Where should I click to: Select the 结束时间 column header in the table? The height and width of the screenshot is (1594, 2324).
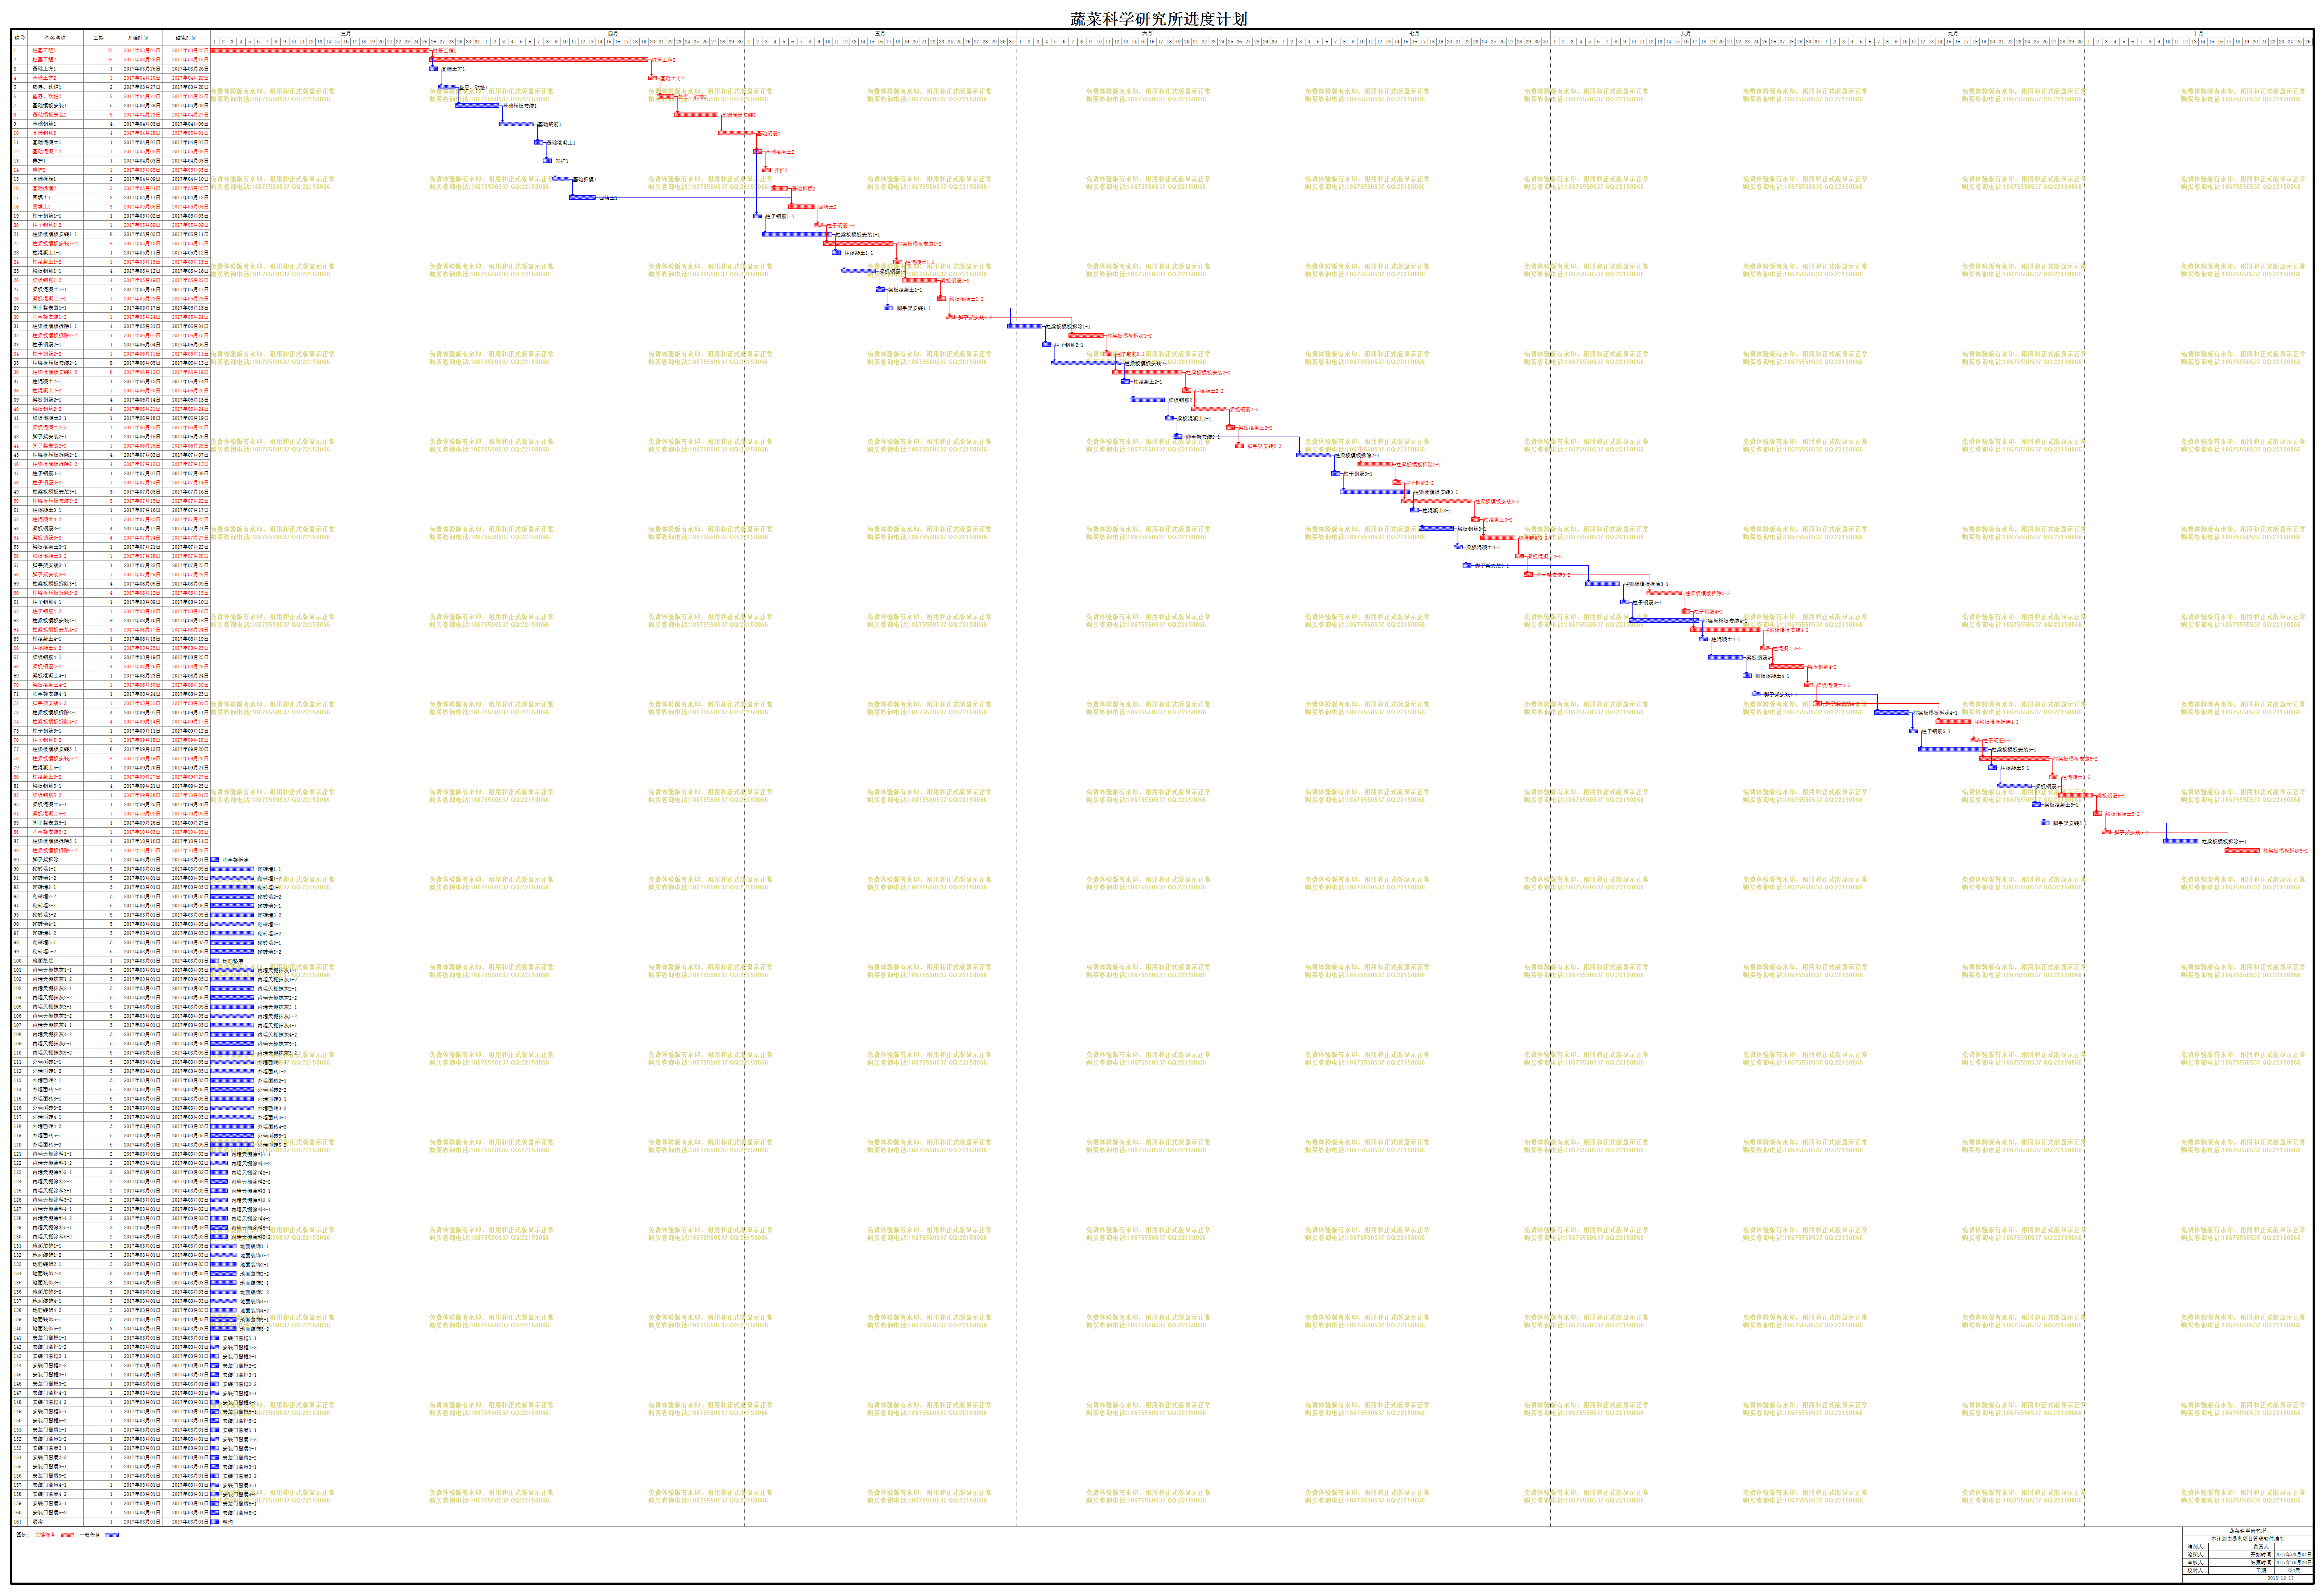point(186,38)
